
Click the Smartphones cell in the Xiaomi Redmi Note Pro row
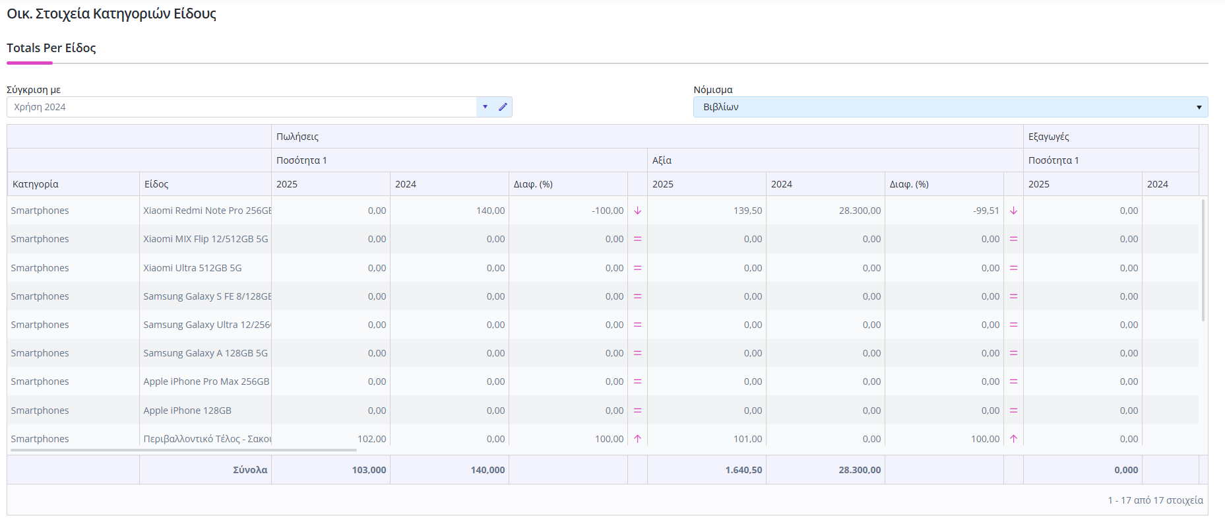pyautogui.click(x=73, y=211)
